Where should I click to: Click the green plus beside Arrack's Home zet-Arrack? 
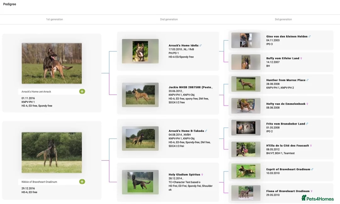(82, 92)
